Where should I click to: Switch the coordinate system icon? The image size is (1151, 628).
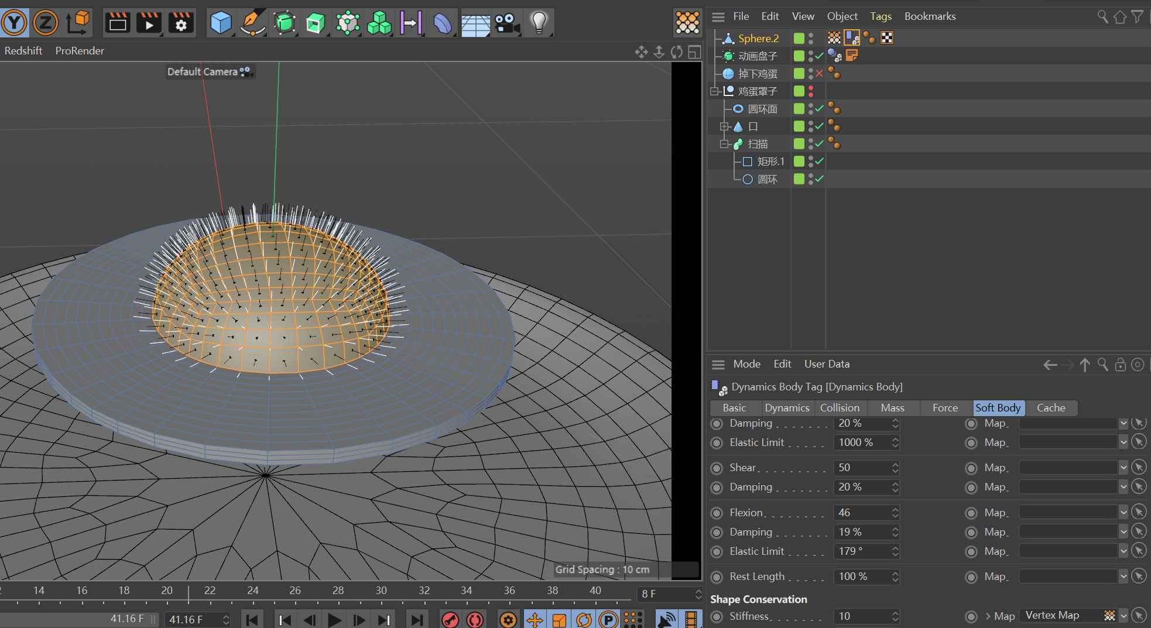(78, 23)
